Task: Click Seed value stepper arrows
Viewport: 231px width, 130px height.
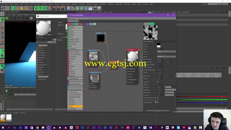Action: (x=164, y=49)
